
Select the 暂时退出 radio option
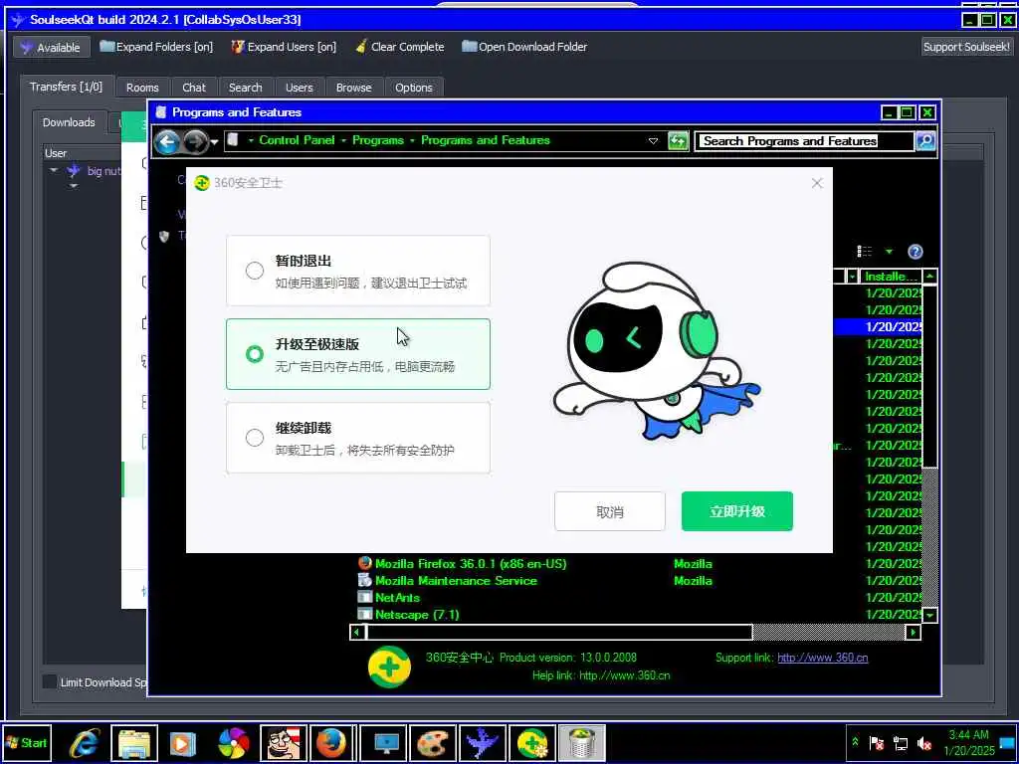[x=255, y=271]
